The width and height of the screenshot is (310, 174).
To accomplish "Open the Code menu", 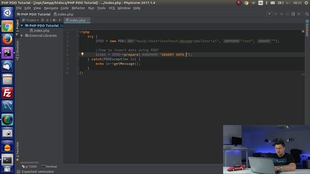I will (x=64, y=8).
